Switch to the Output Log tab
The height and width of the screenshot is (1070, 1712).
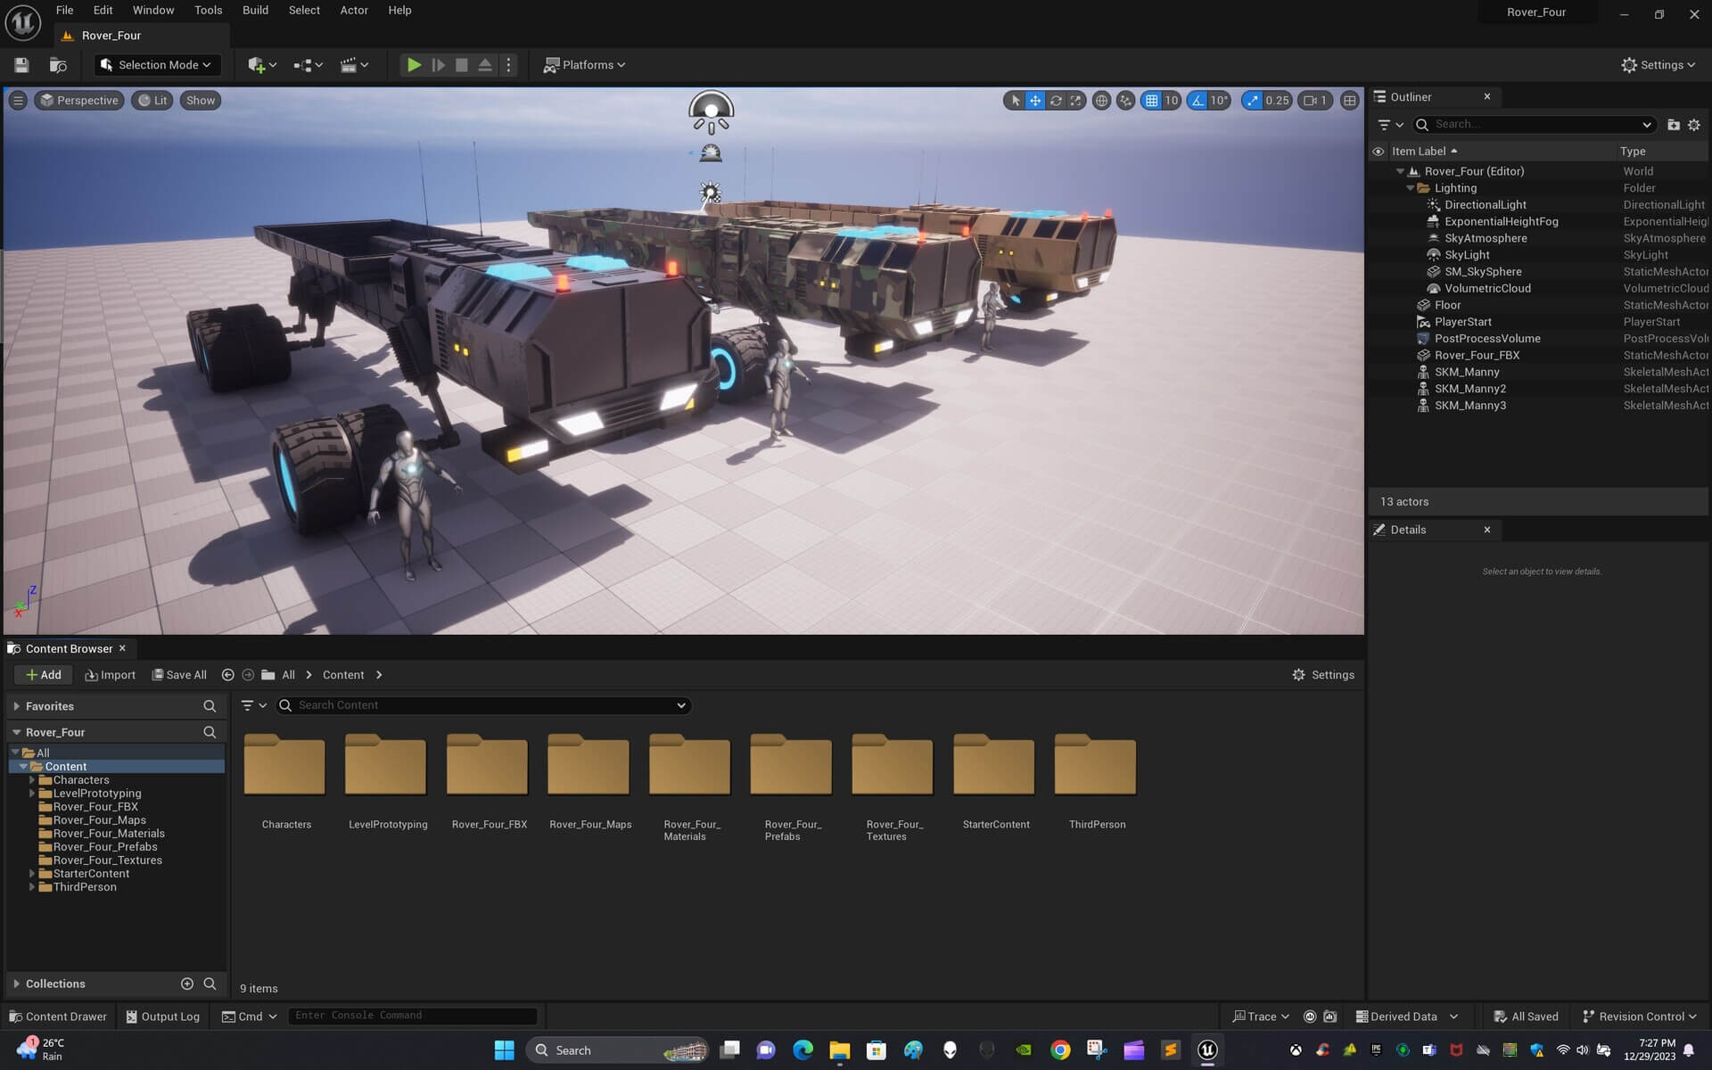(162, 1017)
